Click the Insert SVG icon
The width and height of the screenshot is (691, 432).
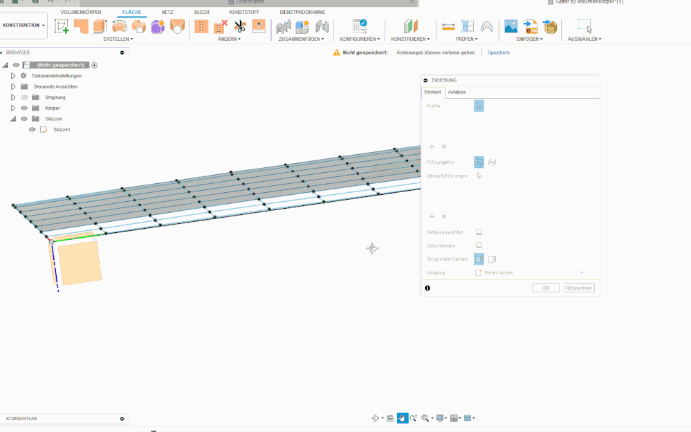coord(531,26)
